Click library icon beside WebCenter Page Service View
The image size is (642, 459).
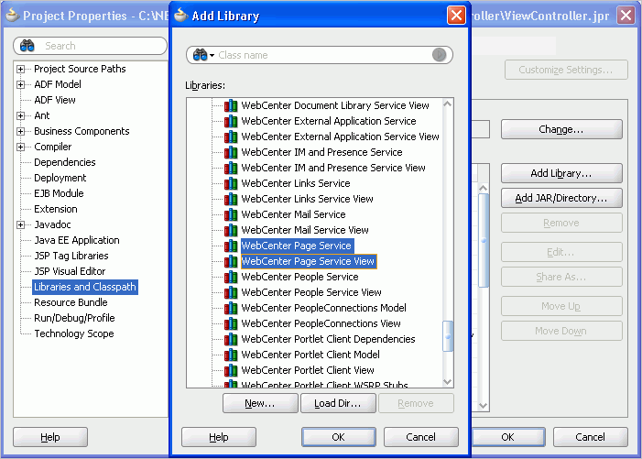pos(231,261)
